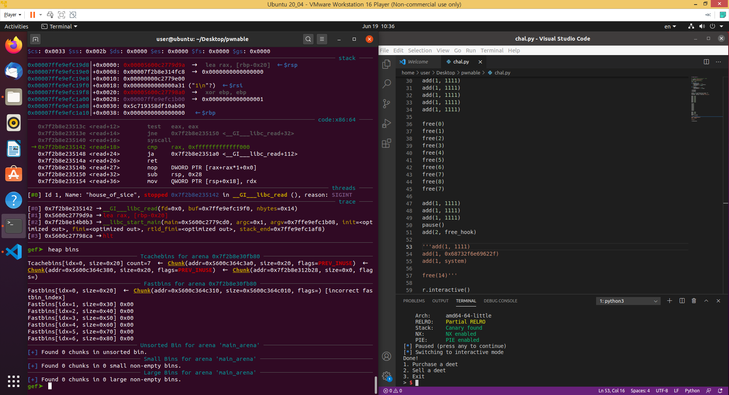This screenshot has height=395, width=729.
Task: Open Firefox from the Ubuntu dock
Action: coord(14,45)
